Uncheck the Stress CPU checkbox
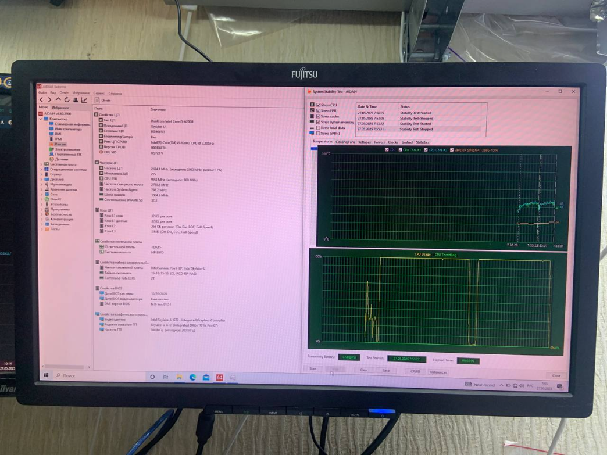The image size is (607, 455). point(318,105)
